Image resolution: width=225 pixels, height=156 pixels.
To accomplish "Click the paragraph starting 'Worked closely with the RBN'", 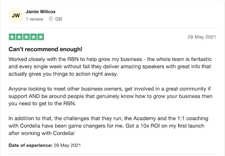I will click(110, 67).
